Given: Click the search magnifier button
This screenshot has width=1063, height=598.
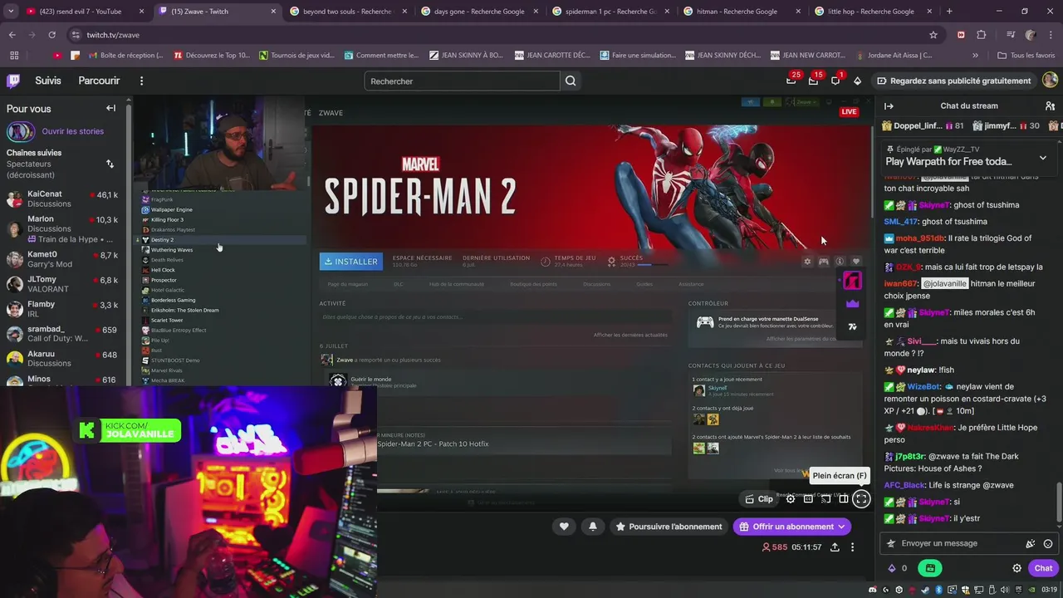Looking at the screenshot, I should point(571,81).
